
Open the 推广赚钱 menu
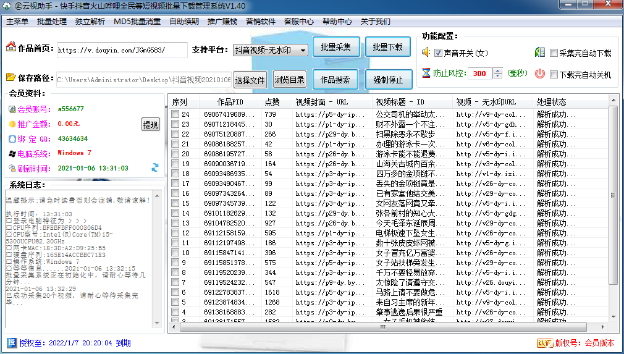(x=222, y=22)
